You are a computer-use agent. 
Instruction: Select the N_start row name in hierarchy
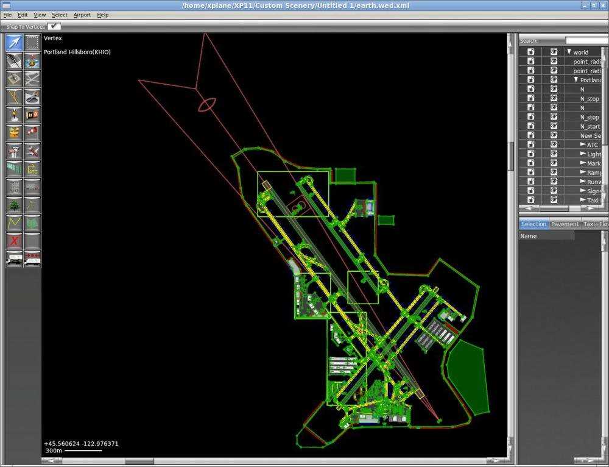[590, 126]
